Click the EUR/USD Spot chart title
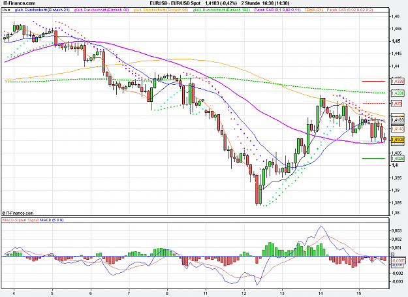408x297 pixels. [x=175, y=3]
